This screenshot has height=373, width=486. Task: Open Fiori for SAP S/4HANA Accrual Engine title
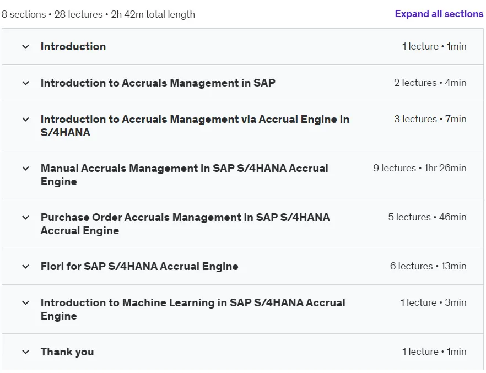pos(139,266)
